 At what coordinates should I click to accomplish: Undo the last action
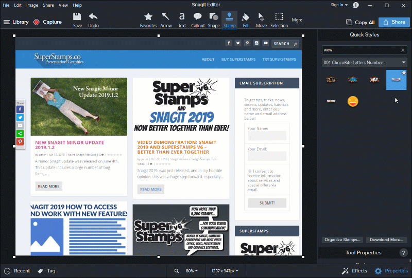[93, 20]
